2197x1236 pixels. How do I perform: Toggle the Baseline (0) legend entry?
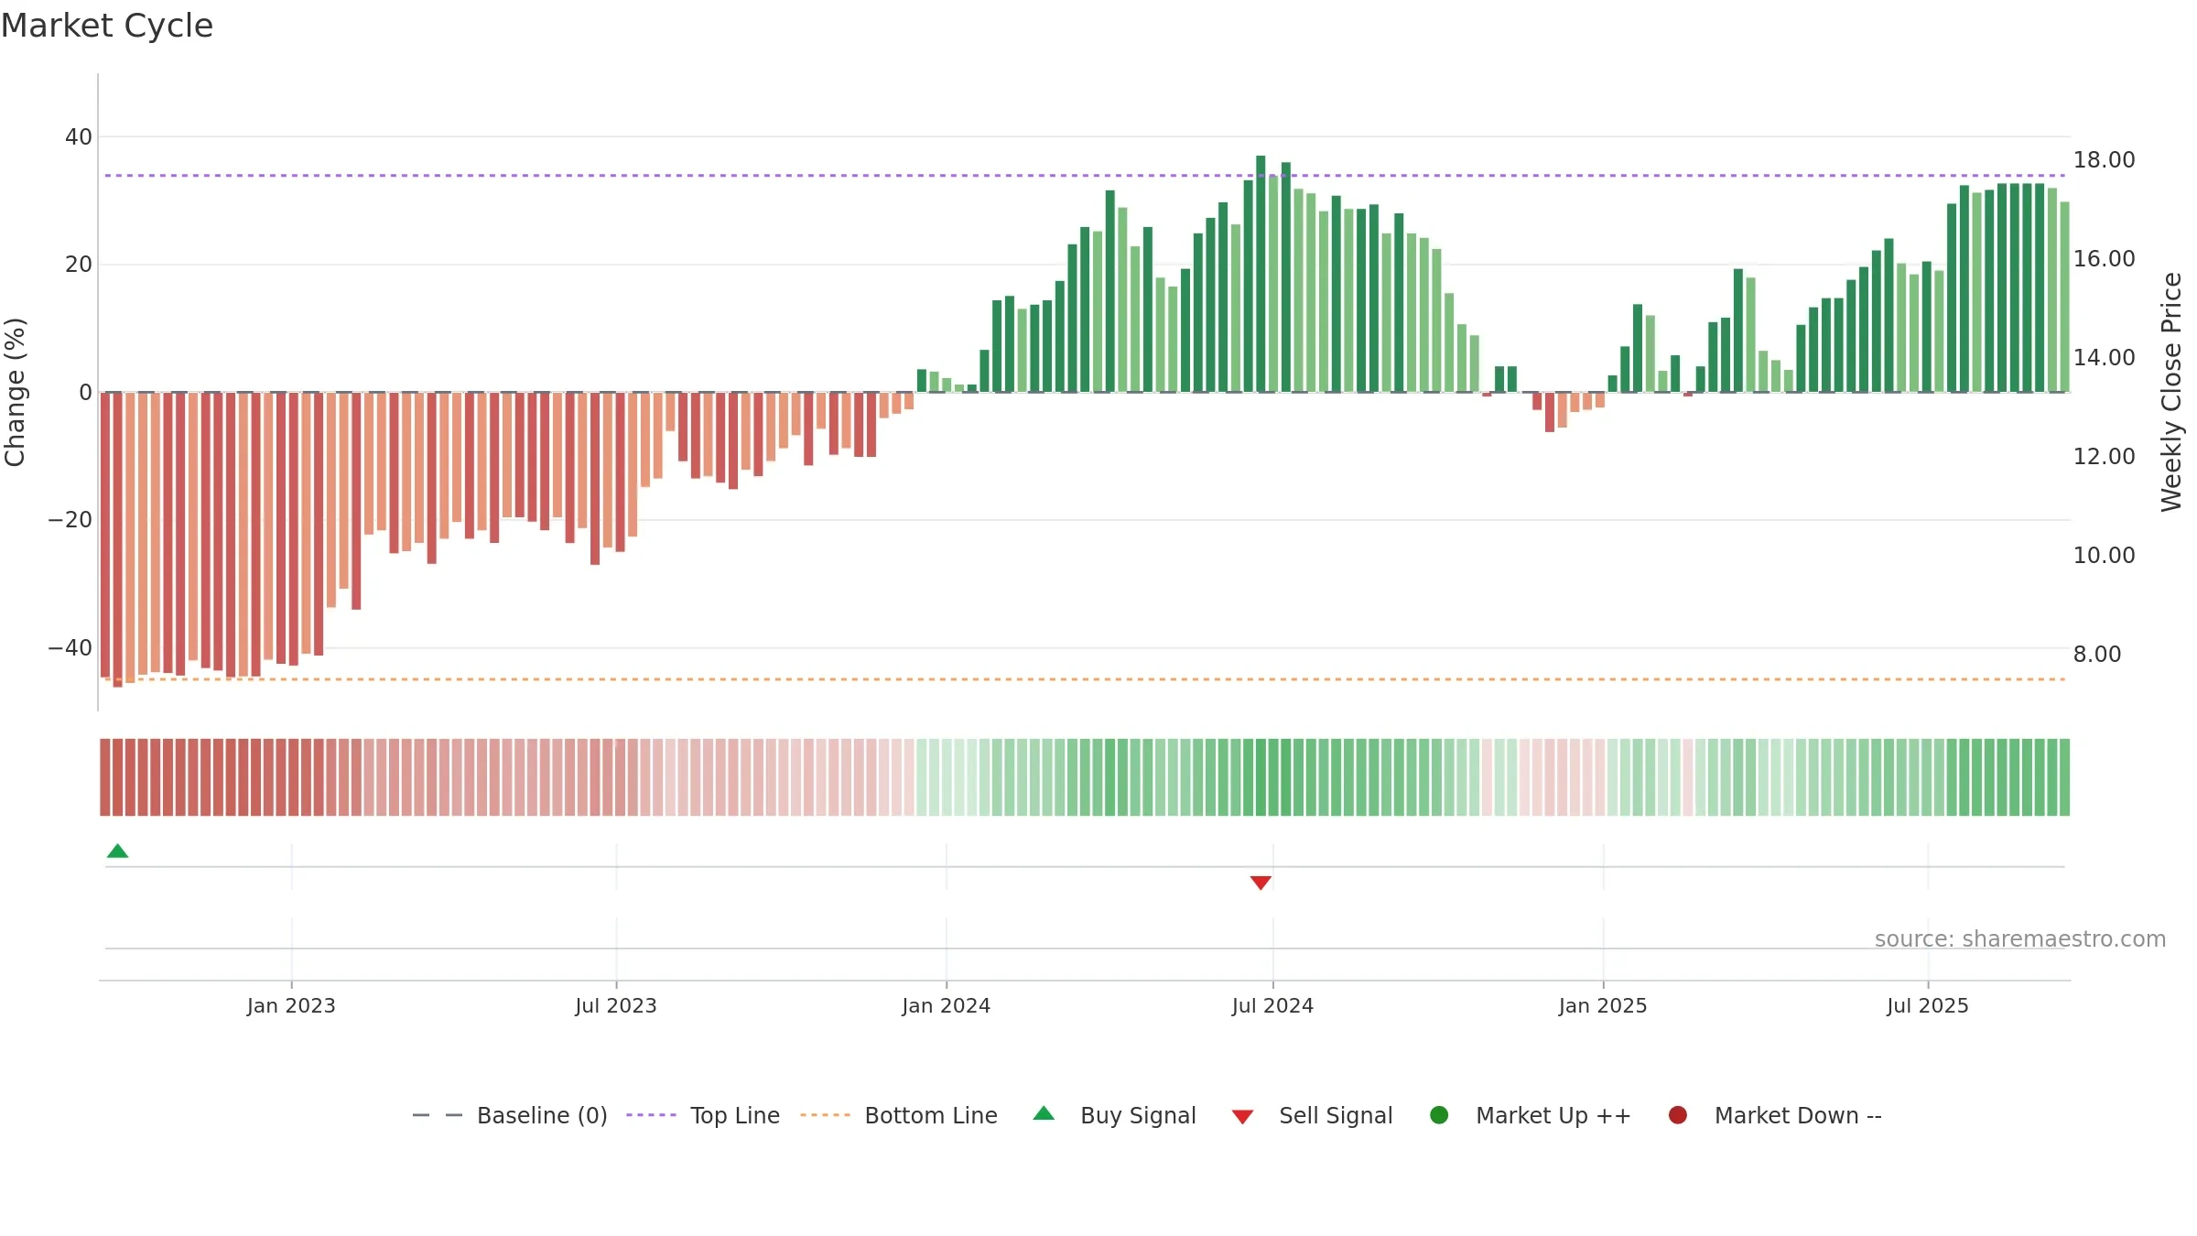[x=510, y=1115]
